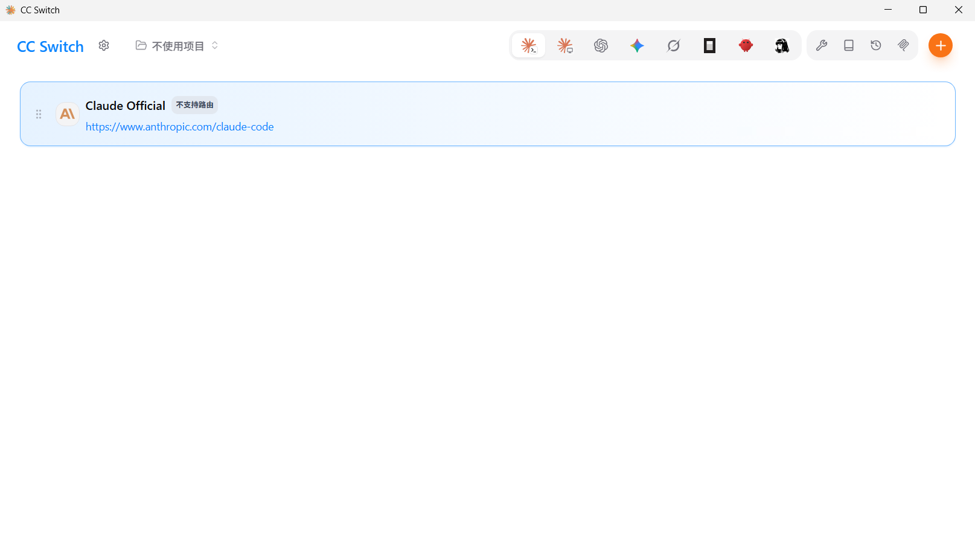Open settings gear next to CC Switch

[x=104, y=46]
